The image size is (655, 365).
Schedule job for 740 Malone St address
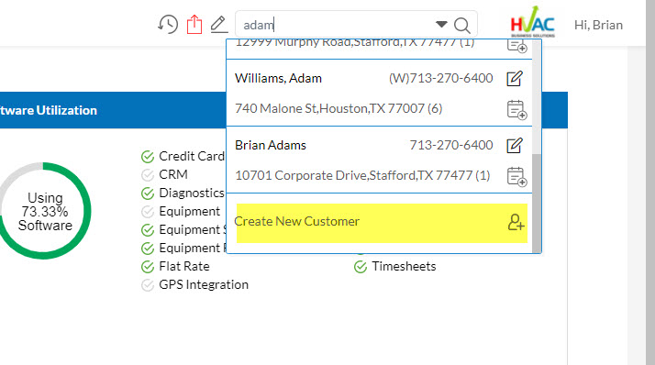[516, 110]
